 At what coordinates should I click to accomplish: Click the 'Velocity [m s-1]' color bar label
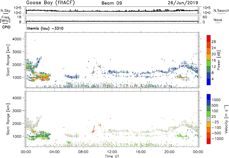click(x=226, y=119)
